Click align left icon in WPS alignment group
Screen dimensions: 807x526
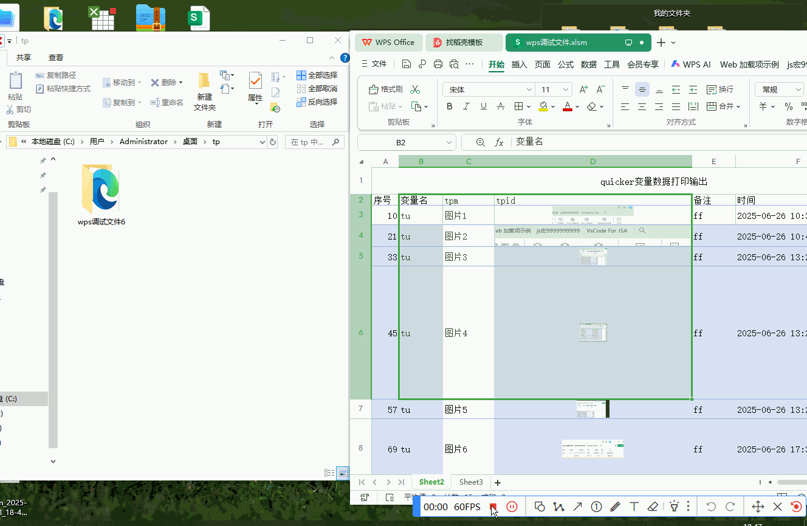(x=625, y=106)
